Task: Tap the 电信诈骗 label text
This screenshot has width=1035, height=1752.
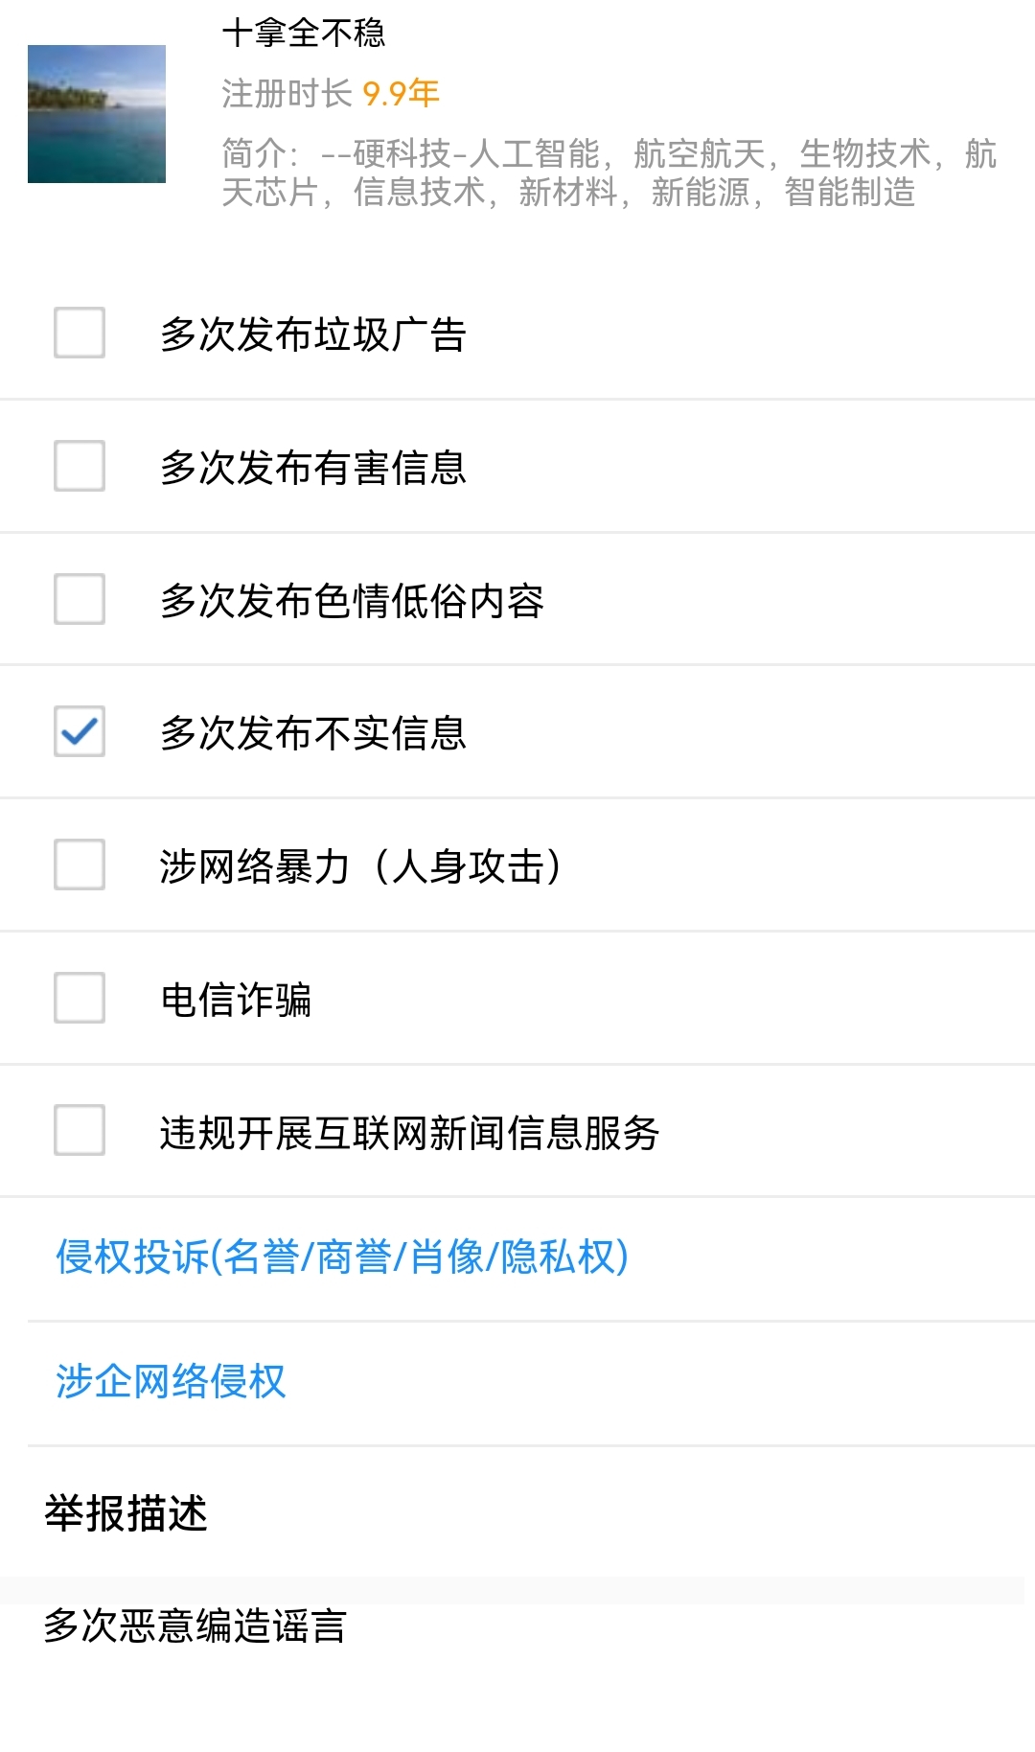Action: click(236, 1000)
